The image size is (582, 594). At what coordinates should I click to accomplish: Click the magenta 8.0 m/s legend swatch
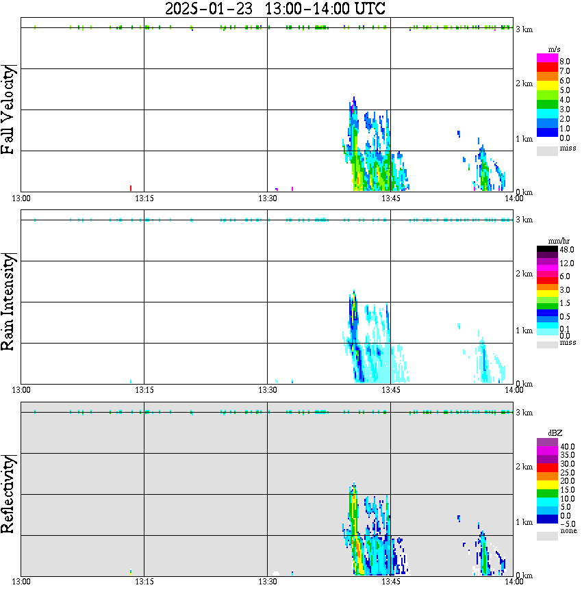547,58
